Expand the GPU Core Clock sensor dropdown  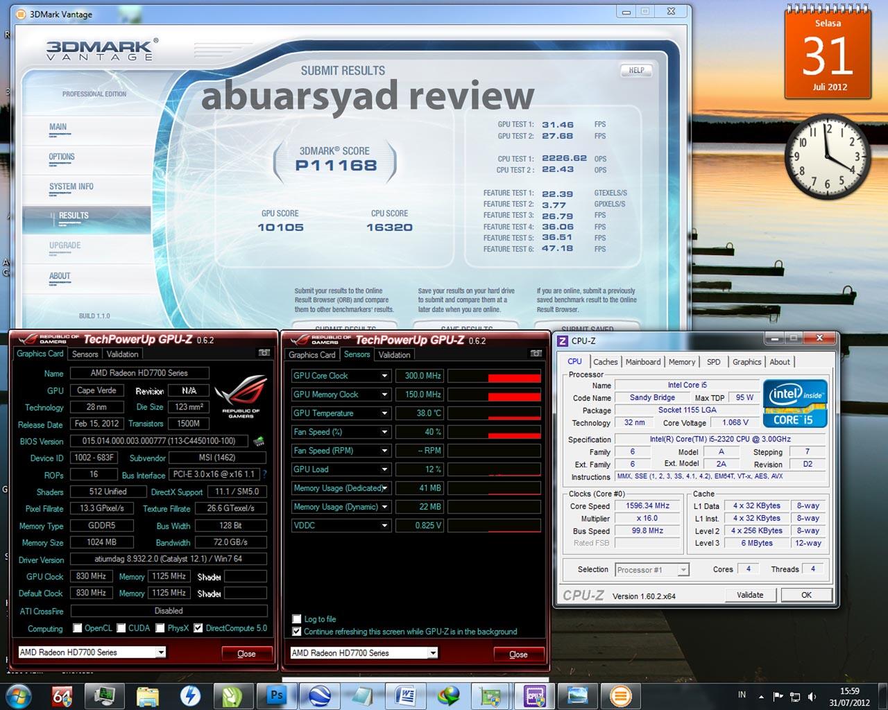pyautogui.click(x=384, y=376)
